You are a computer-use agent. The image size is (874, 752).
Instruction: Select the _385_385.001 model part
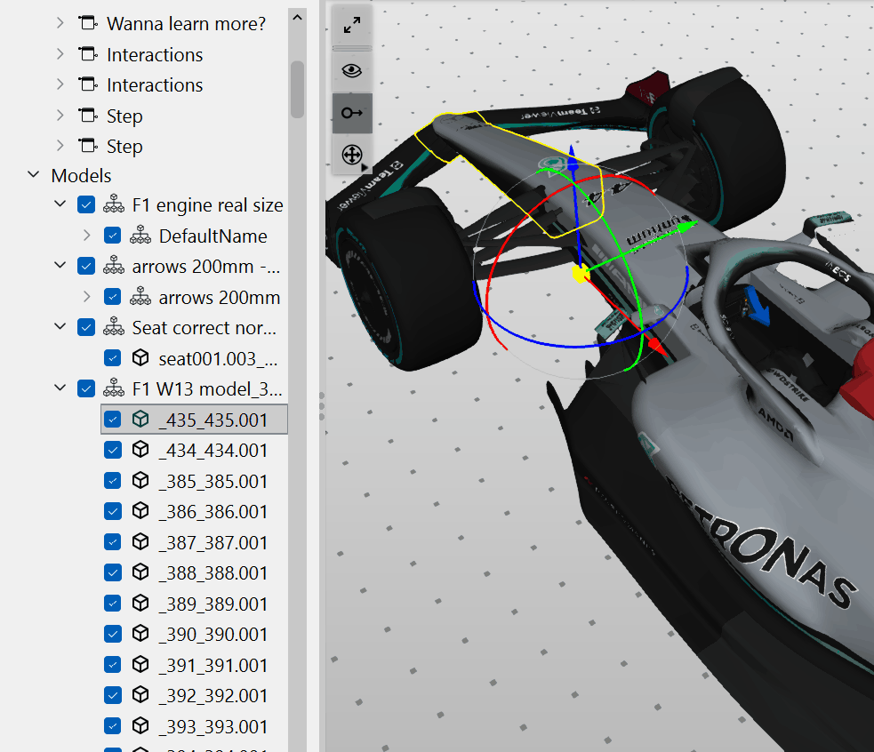pyautogui.click(x=212, y=481)
